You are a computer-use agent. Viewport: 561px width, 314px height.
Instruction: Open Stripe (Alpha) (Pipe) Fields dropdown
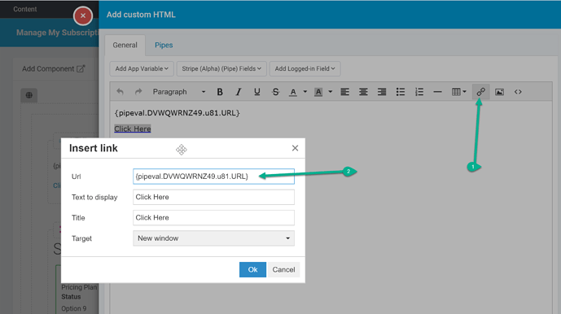[x=221, y=68]
